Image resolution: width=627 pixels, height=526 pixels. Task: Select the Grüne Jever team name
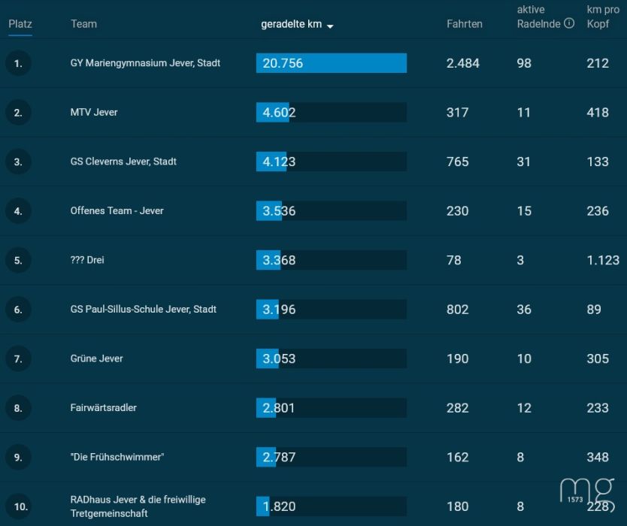[96, 358]
